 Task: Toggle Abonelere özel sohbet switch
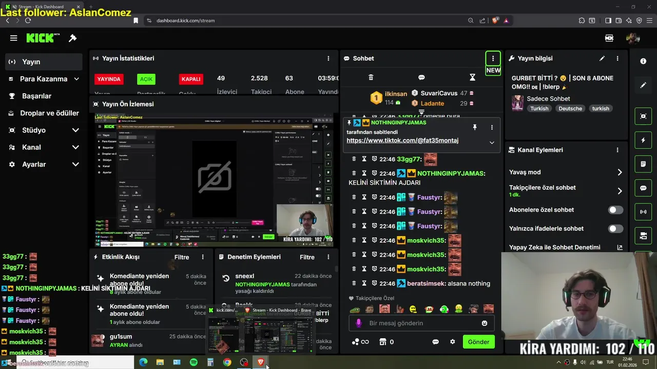[615, 210]
